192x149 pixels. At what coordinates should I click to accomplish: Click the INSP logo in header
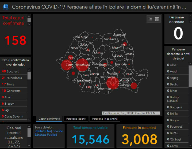click(6, 7)
